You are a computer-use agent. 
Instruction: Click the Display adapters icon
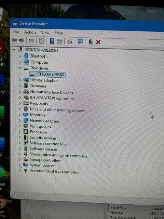26,80
